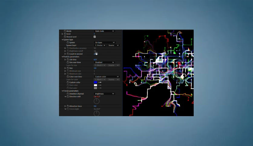The width and height of the screenshot is (253, 146).
Task: Expand the Life time property
Action: tap(65, 59)
